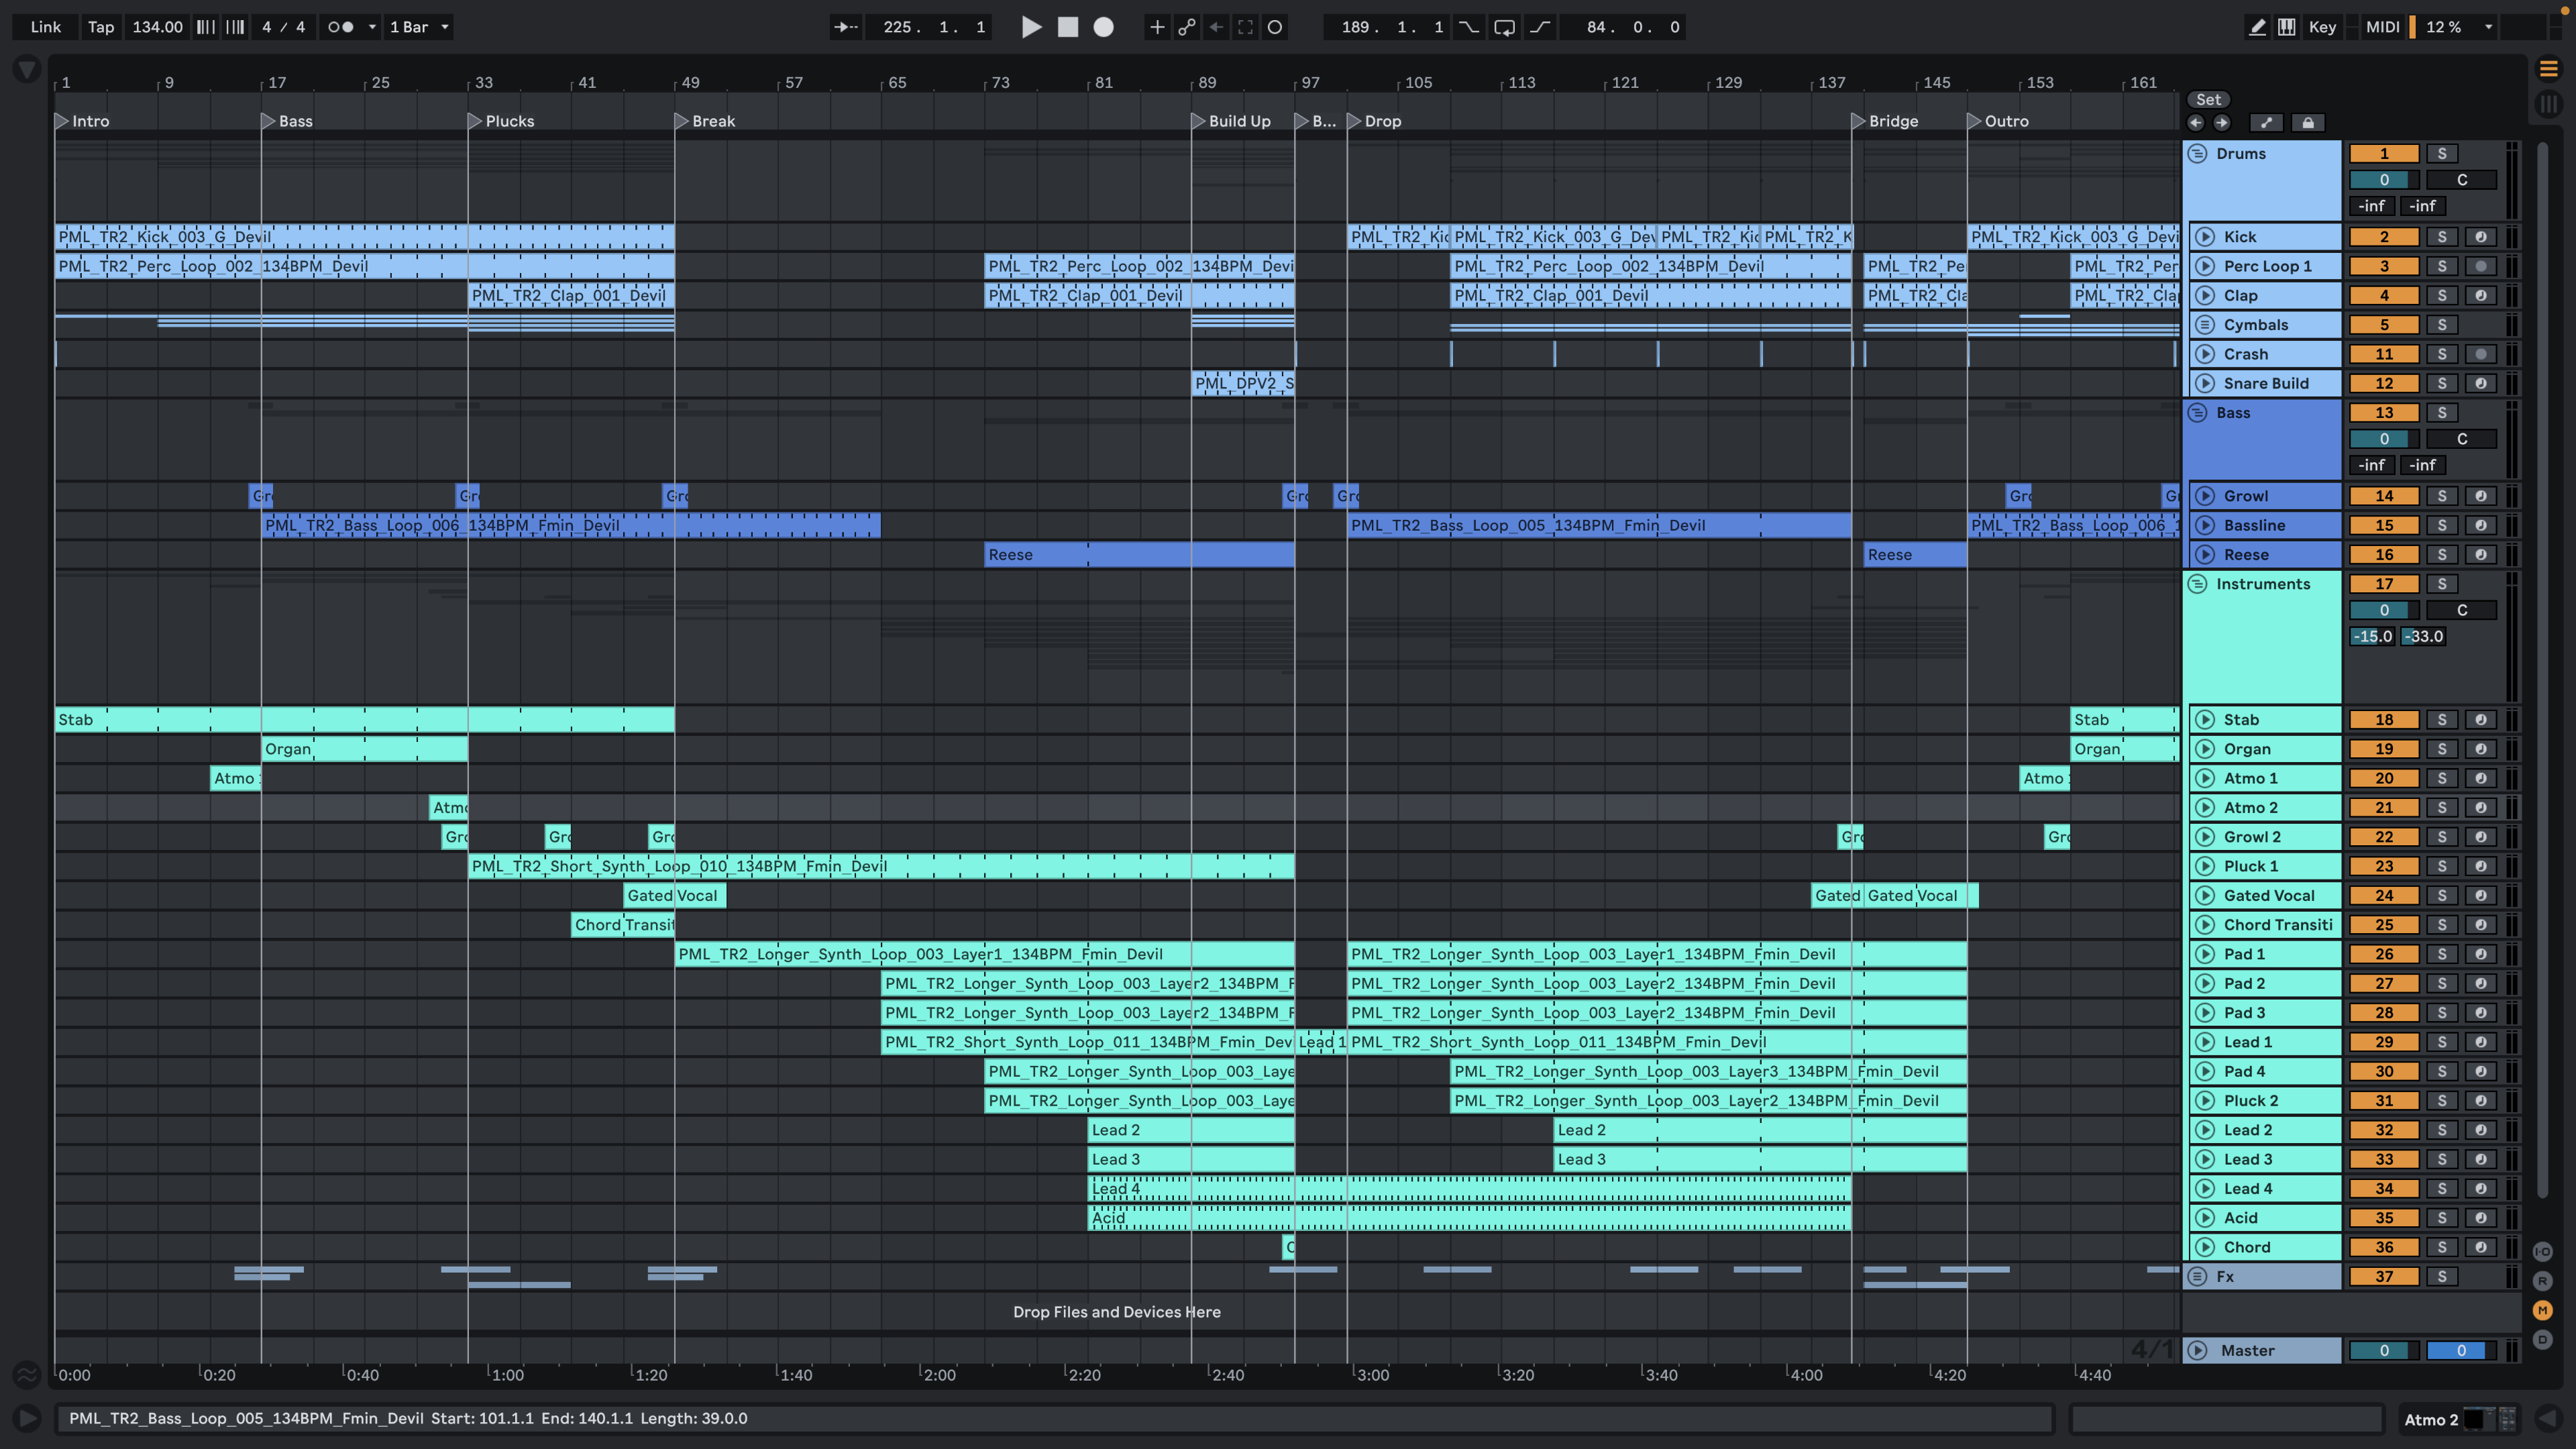Click the tempo field 134.00

pos(157,27)
